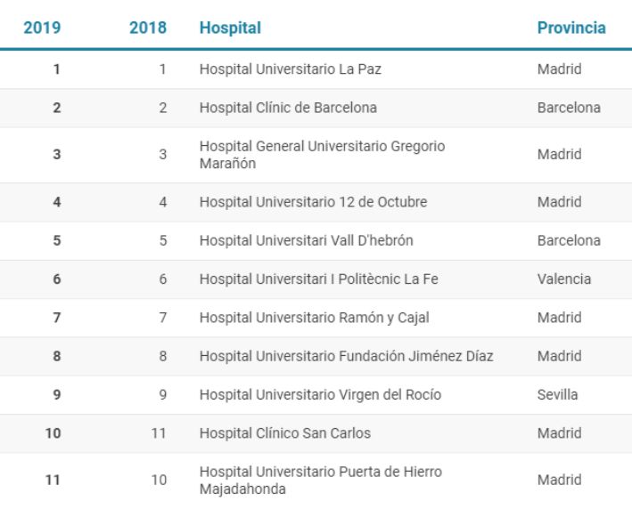Click the 2018 rank 11 cell
632x509 pixels.
pos(159,433)
